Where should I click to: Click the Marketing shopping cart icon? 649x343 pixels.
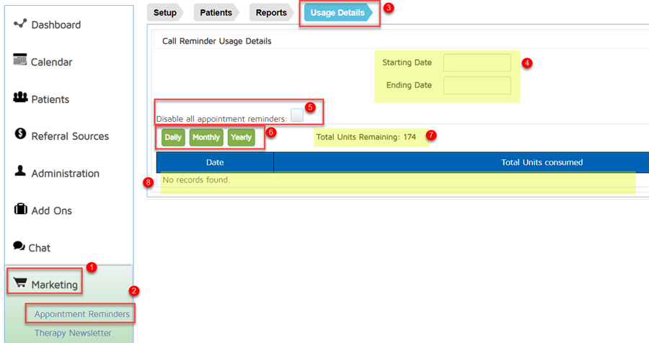pyautogui.click(x=20, y=283)
